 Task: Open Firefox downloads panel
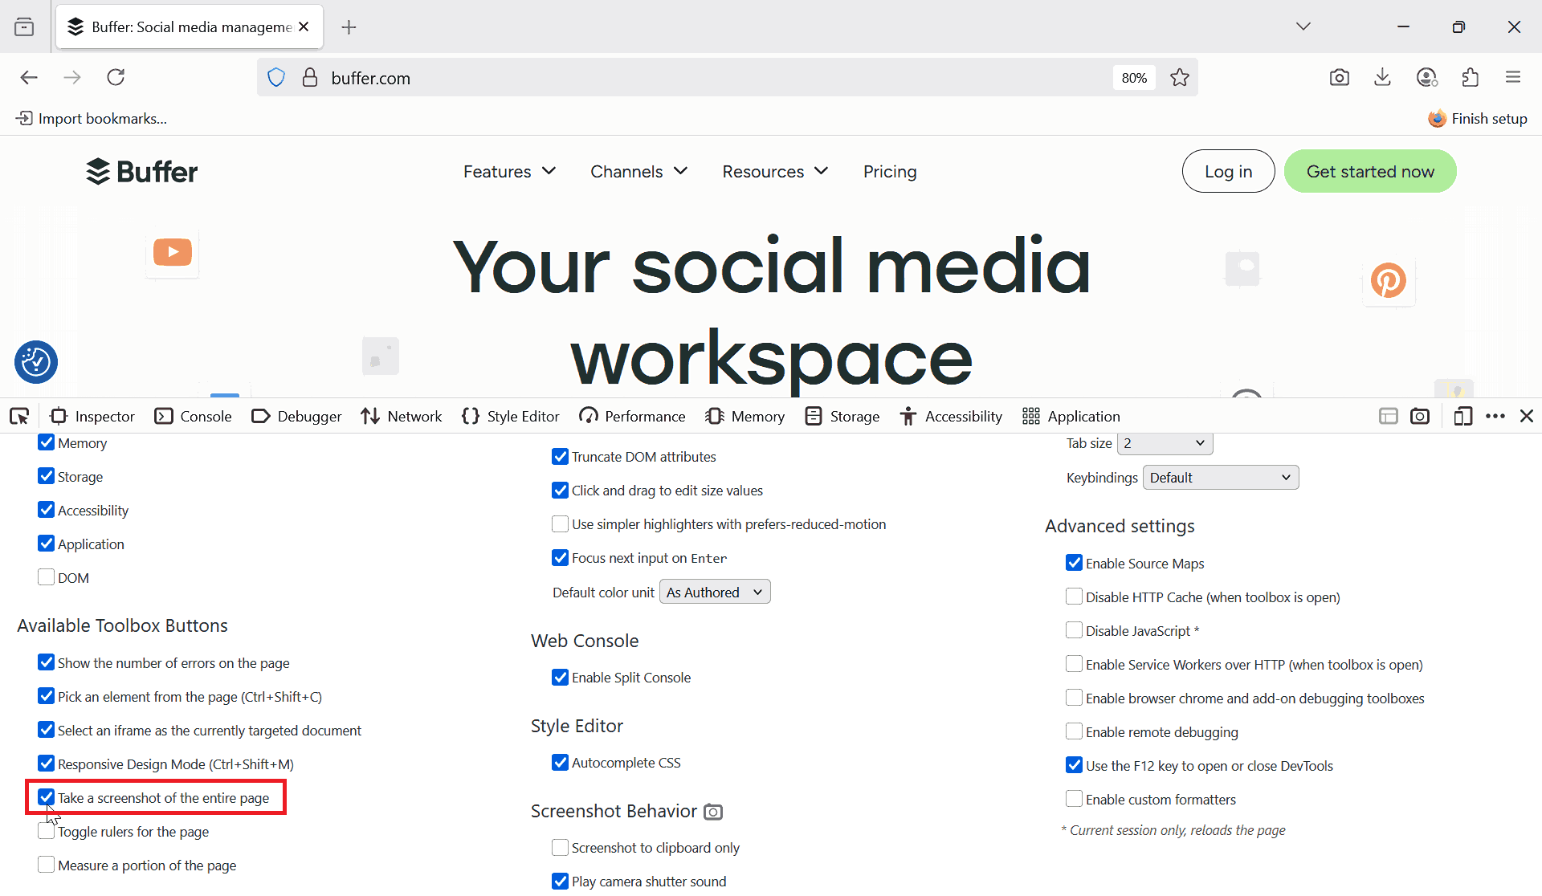(1381, 77)
